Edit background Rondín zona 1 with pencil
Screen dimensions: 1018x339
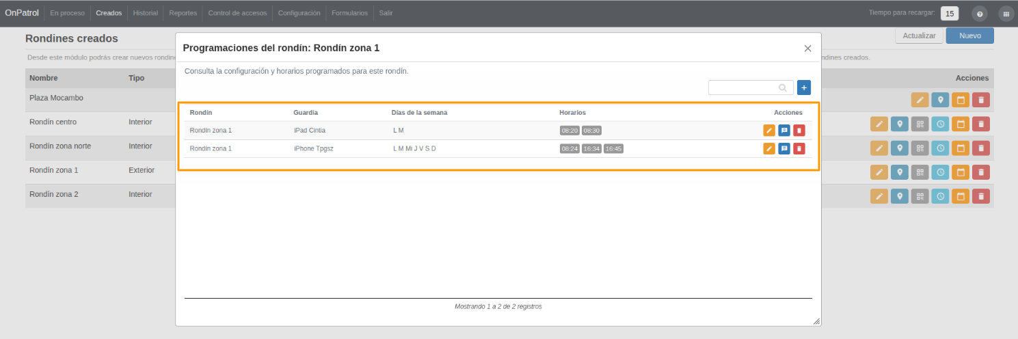879,172
